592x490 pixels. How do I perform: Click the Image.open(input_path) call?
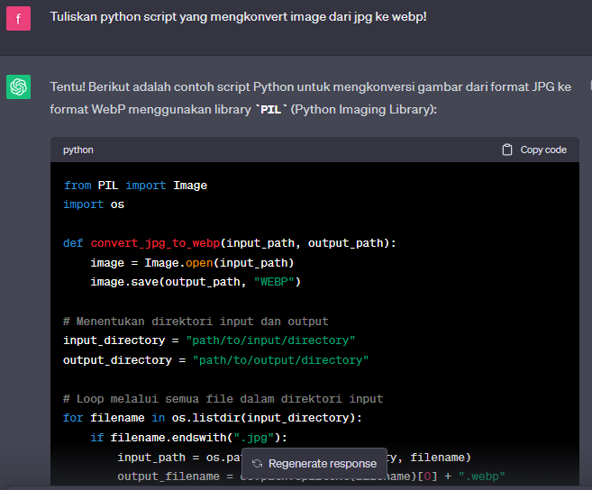[219, 262]
